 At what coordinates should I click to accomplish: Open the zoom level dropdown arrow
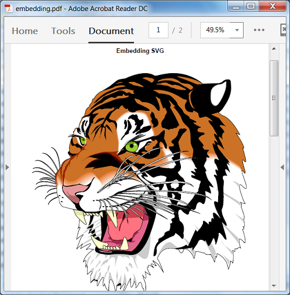tap(237, 30)
